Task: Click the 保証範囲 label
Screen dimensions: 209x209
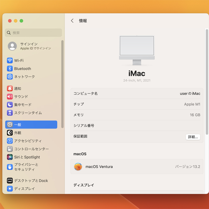Action: [x=80, y=136]
